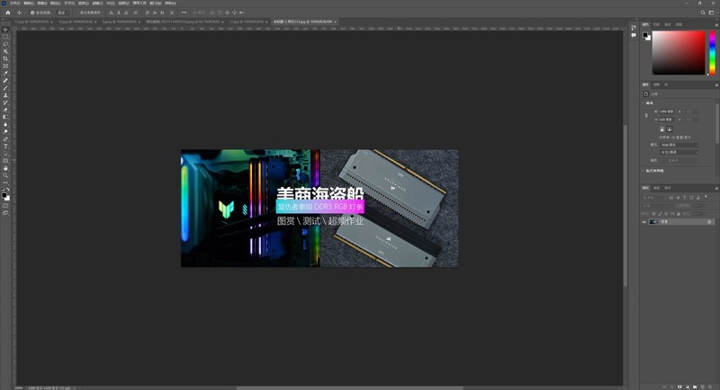Select the Crop tool
Viewport: 720px width, 390px height.
coord(5,58)
